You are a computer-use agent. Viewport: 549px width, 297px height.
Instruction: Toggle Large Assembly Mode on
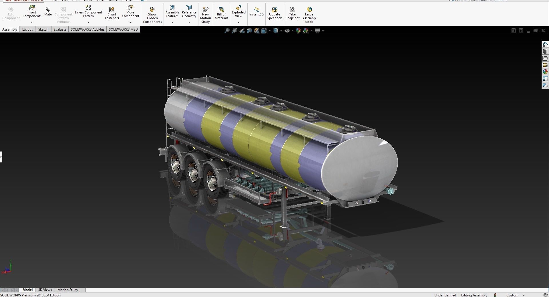point(309,13)
